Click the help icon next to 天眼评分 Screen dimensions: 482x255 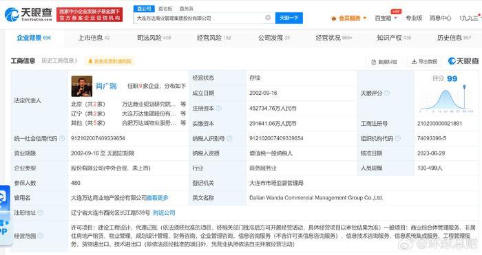(x=387, y=93)
